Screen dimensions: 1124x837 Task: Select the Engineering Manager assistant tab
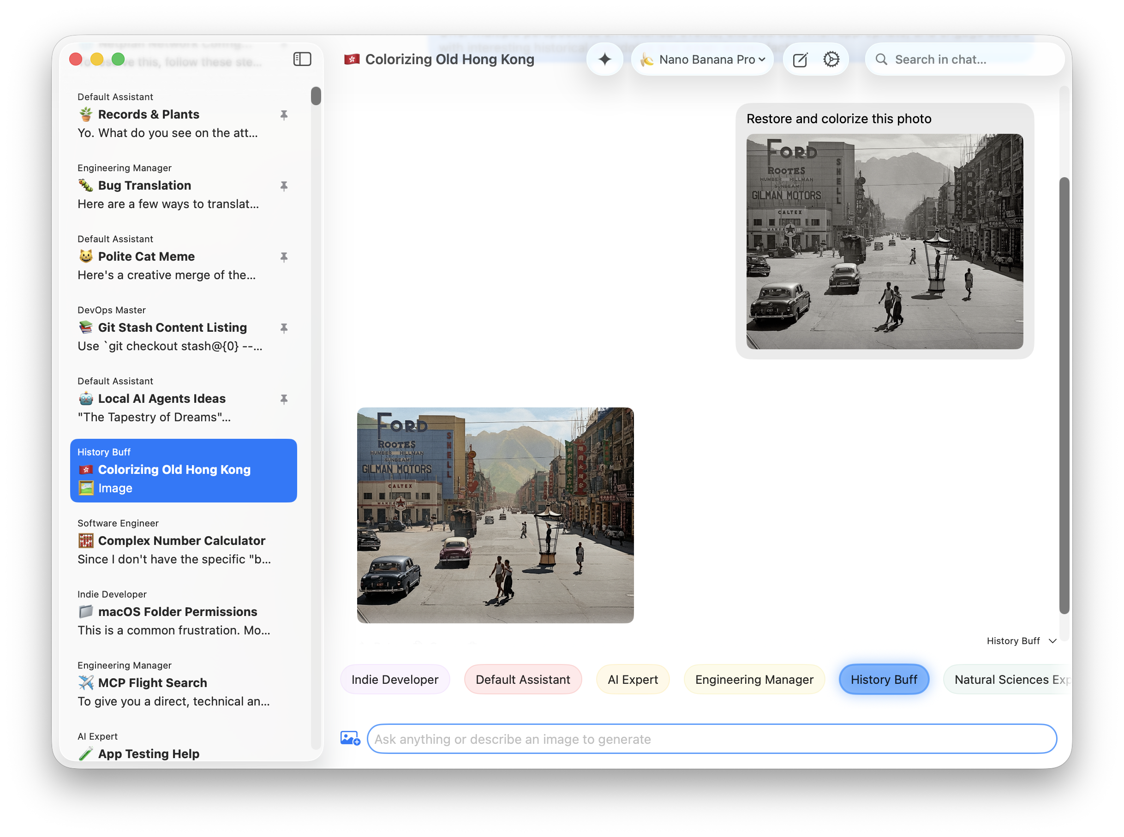(754, 680)
